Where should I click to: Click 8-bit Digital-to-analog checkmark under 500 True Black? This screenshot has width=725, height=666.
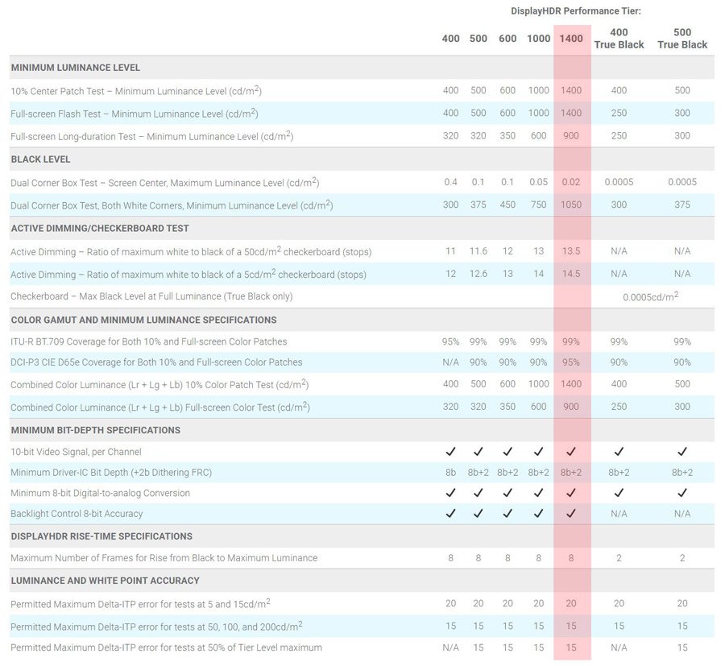click(x=682, y=493)
